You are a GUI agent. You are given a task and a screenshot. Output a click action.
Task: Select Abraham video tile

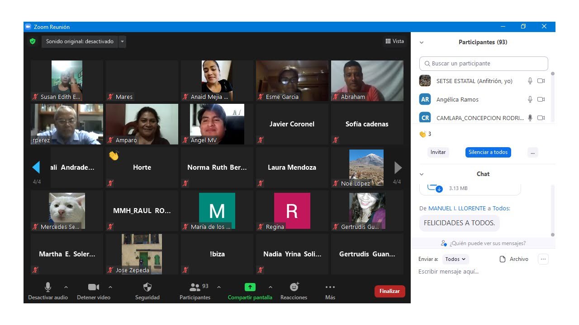pos(367,81)
